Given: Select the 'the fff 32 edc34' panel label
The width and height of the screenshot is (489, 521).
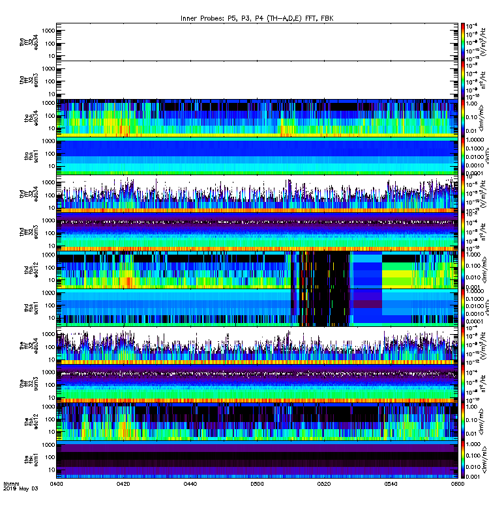Looking at the screenshot, I should [x=29, y=346].
